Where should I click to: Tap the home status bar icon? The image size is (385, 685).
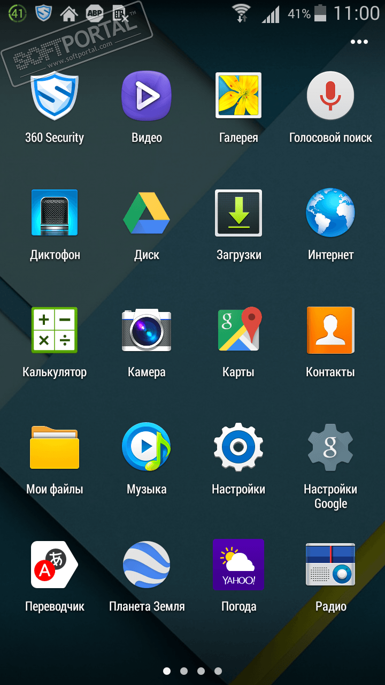pos(69,14)
